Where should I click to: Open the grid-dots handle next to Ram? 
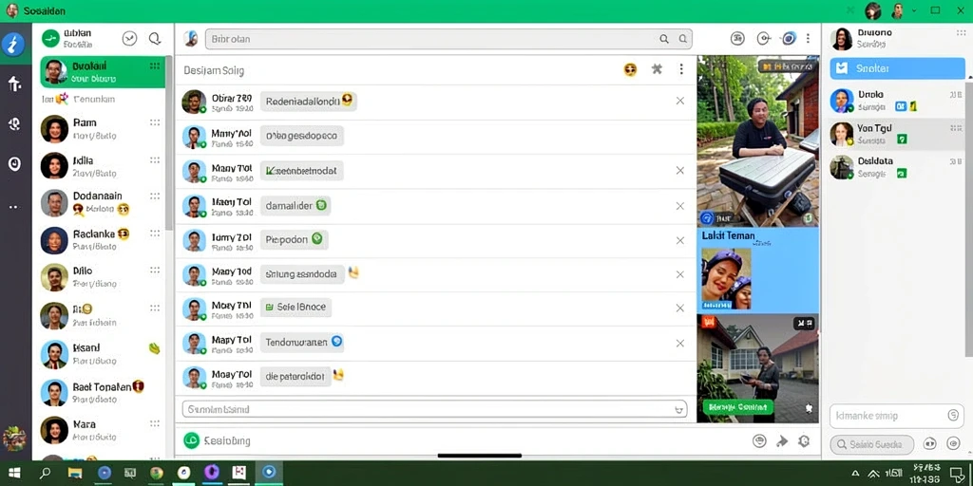pos(155,122)
